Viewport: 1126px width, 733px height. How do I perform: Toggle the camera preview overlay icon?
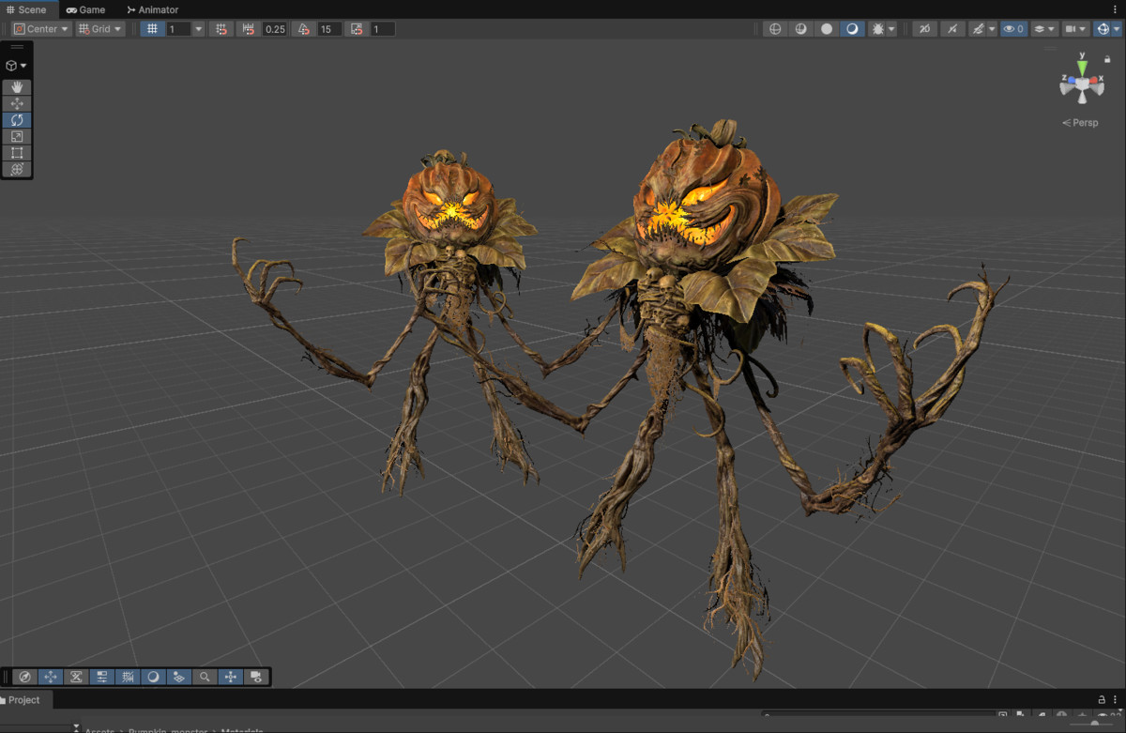coord(256,677)
